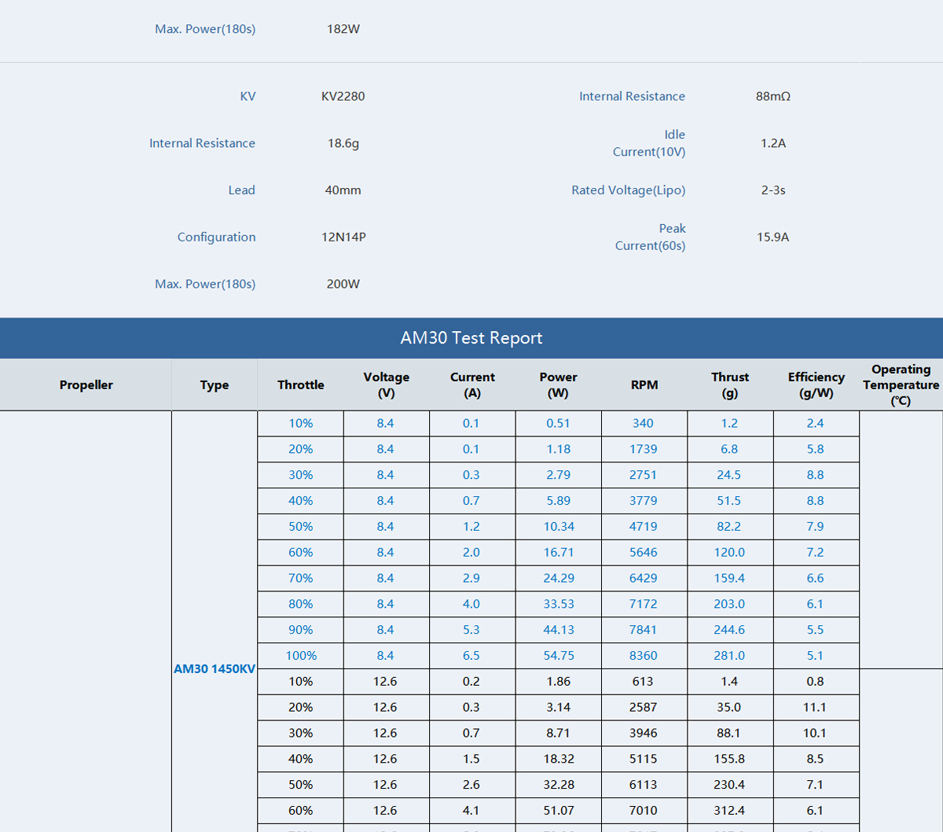Click the 3946 RPM cell
This screenshot has height=832, width=943.
644,733
